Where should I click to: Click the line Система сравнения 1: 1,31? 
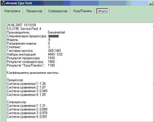pyautogui.click(x=26, y=106)
